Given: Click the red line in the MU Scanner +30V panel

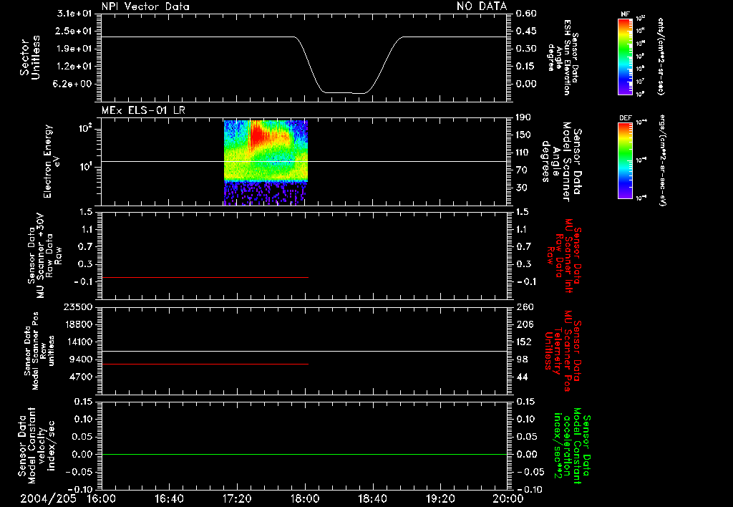Looking at the screenshot, I should click(205, 277).
